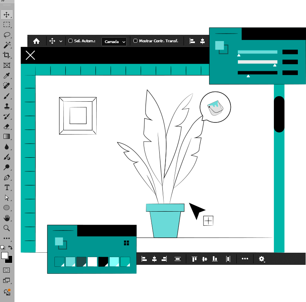Select the Lasso tool
The image size is (306, 302).
tap(7, 35)
